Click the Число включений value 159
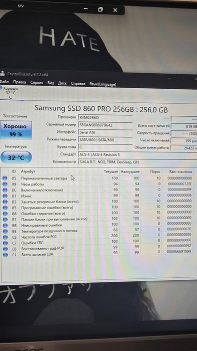This screenshot has width=197, height=351. tap(184, 141)
